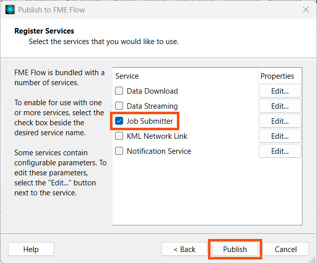317x264 pixels.
Task: Toggle the Notification Service checkbox
Action: (x=119, y=151)
